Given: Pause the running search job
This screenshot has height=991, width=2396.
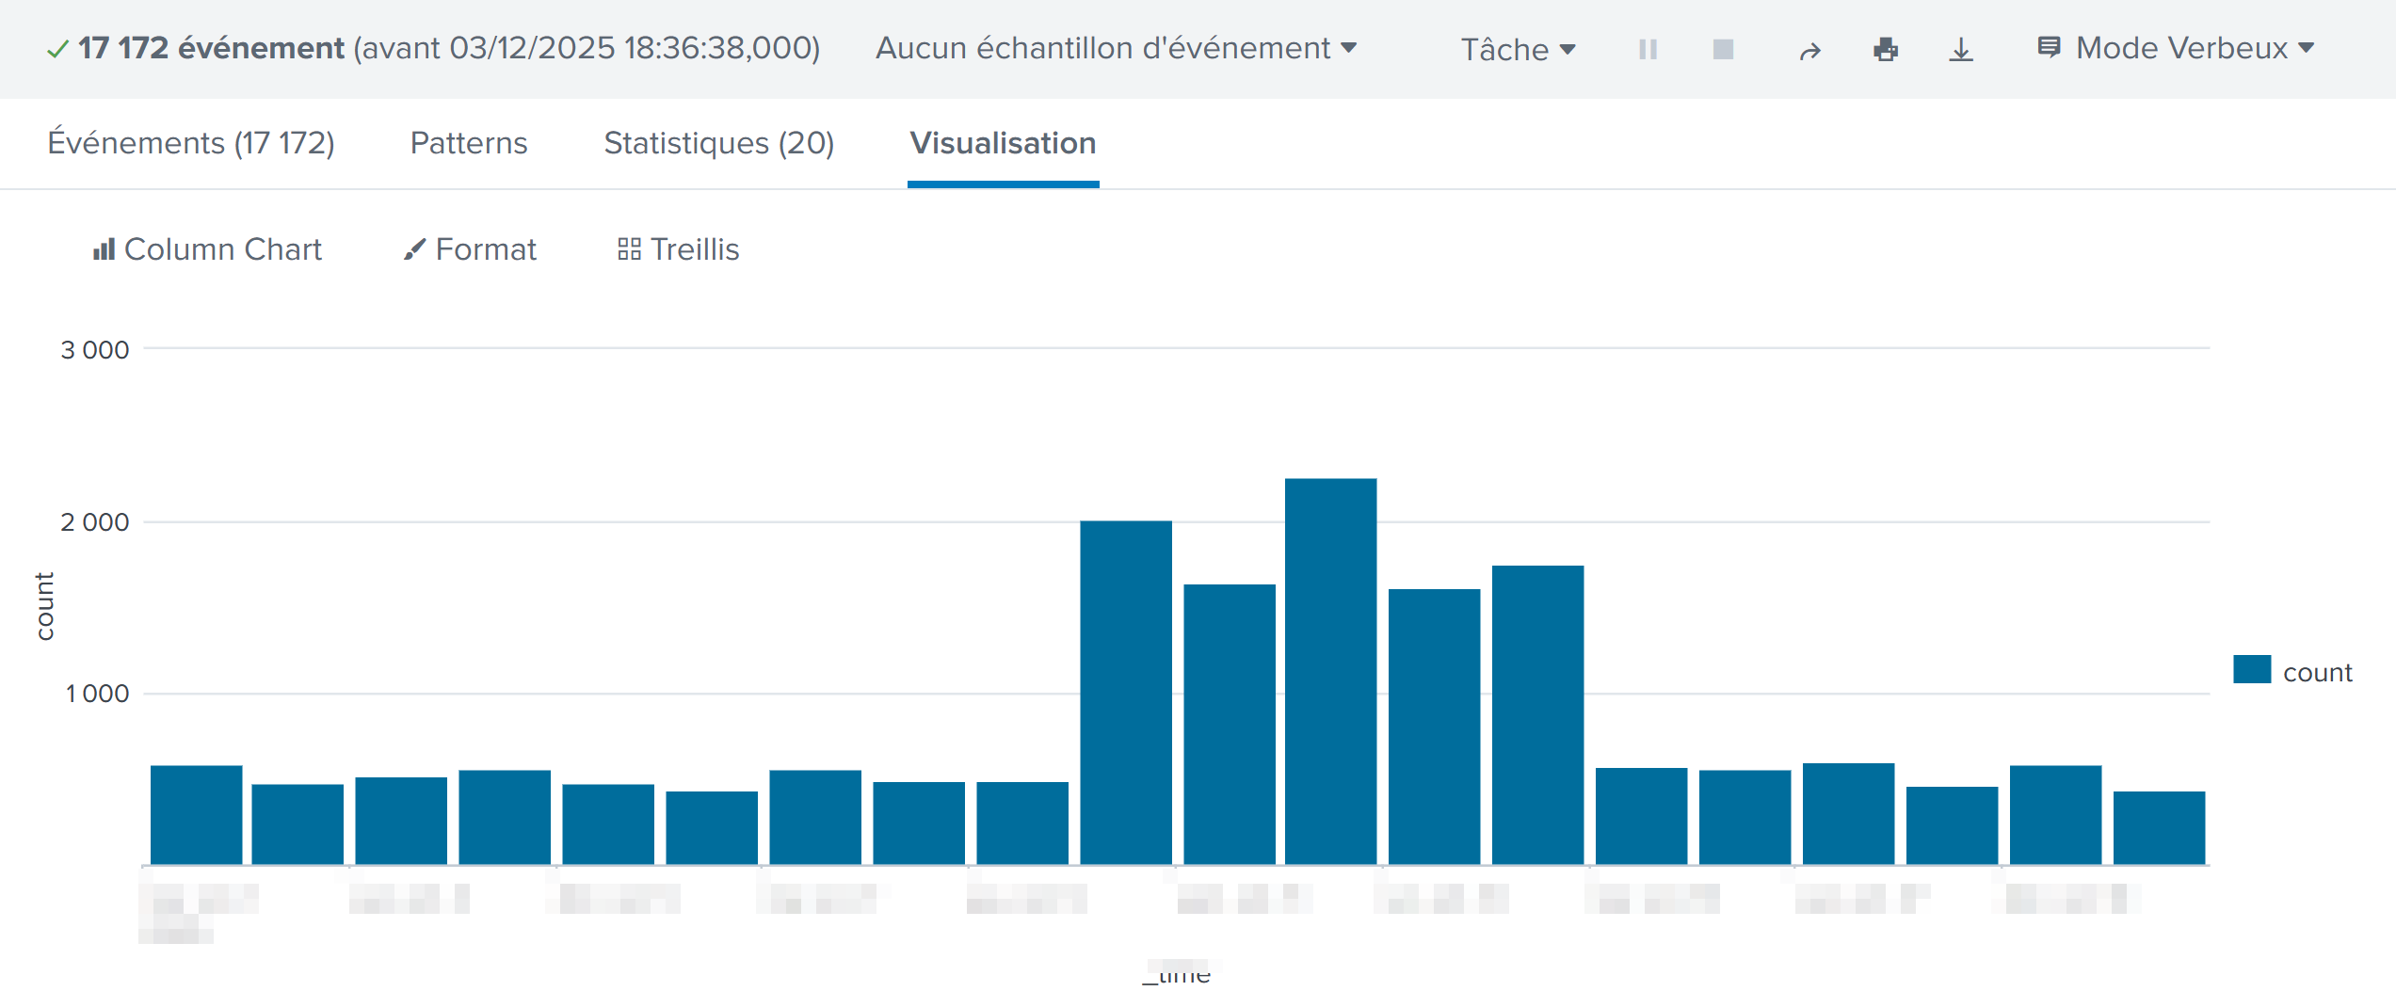Looking at the screenshot, I should point(1647,49).
